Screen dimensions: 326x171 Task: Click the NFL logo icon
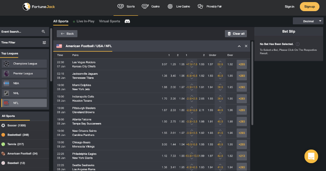[6, 103]
